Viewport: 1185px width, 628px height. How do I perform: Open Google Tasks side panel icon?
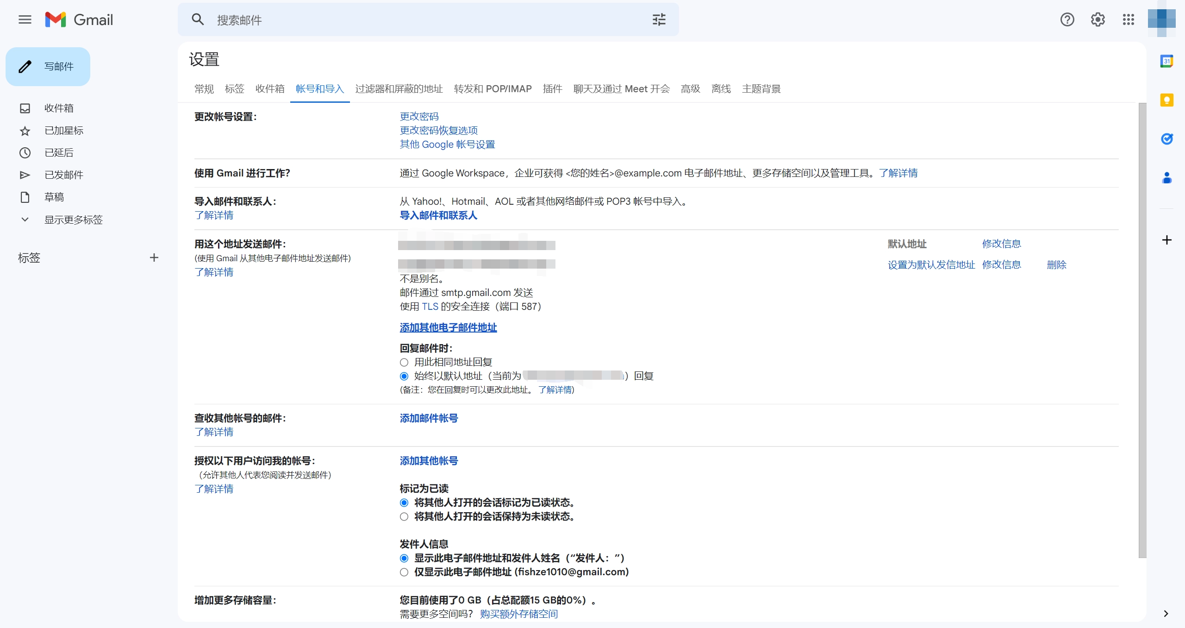pyautogui.click(x=1166, y=139)
